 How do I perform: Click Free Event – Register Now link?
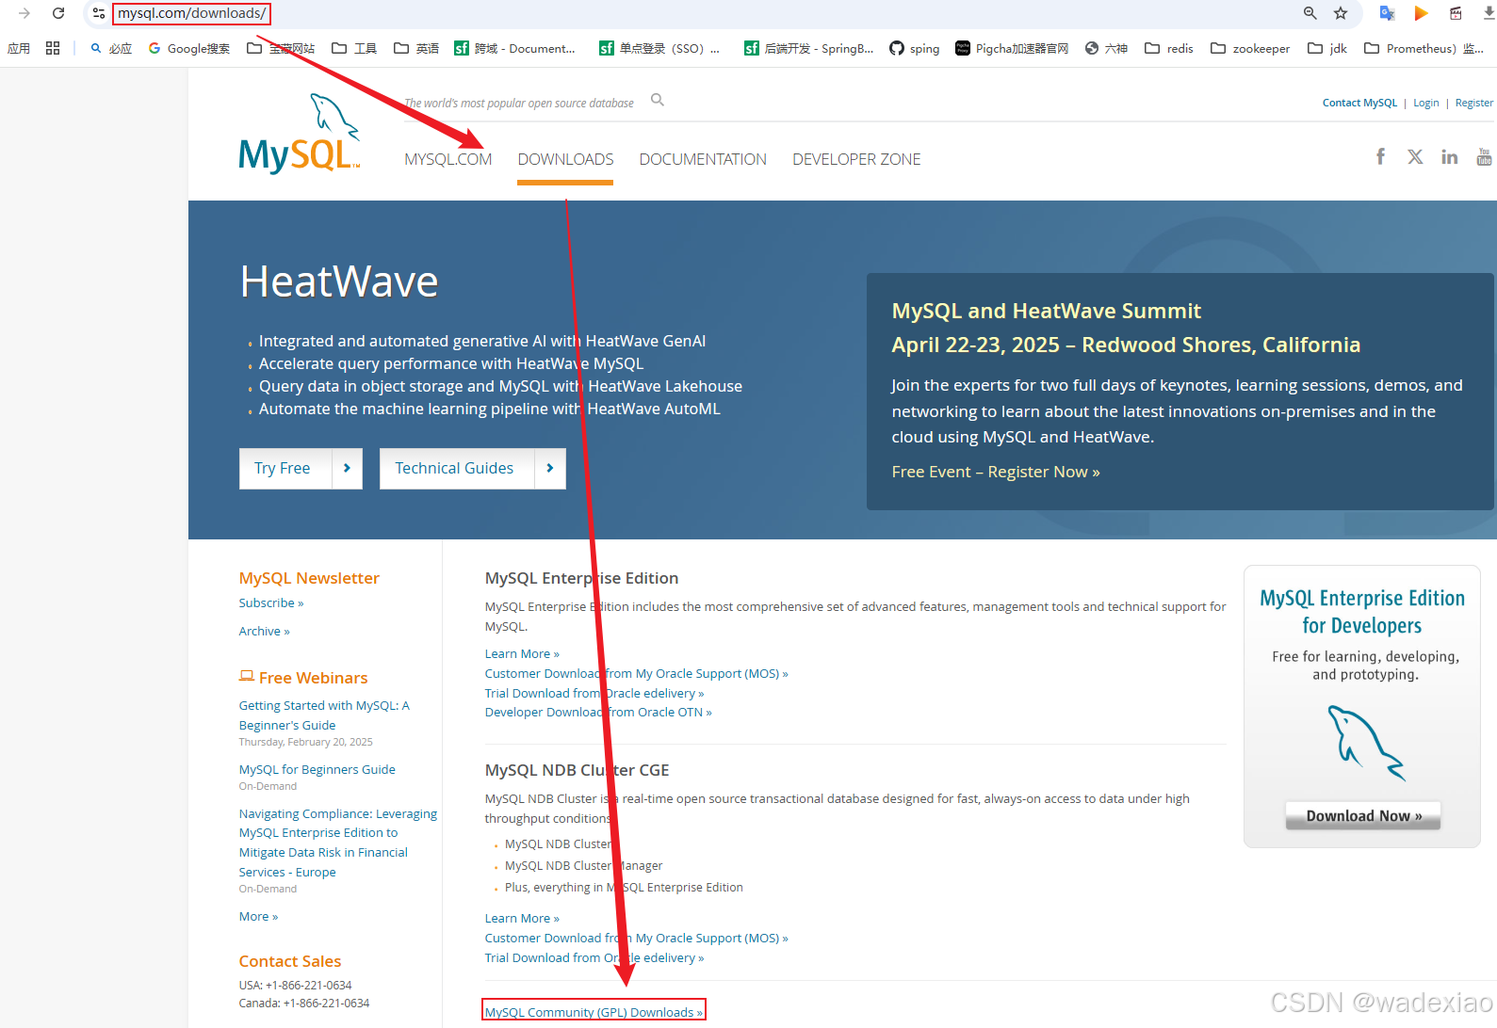(x=996, y=472)
